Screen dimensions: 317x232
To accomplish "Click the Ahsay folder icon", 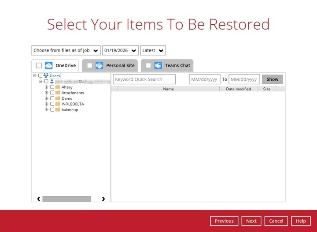I will click(58, 87).
